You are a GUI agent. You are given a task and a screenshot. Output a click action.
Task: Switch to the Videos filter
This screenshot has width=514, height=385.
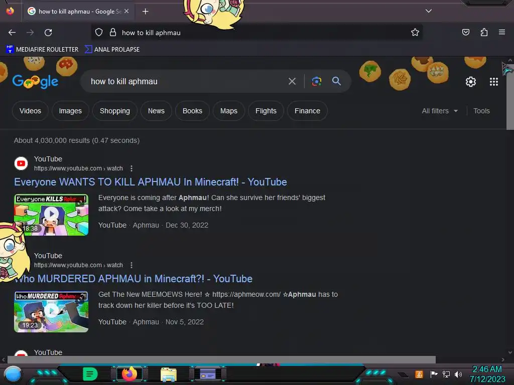[30, 111]
